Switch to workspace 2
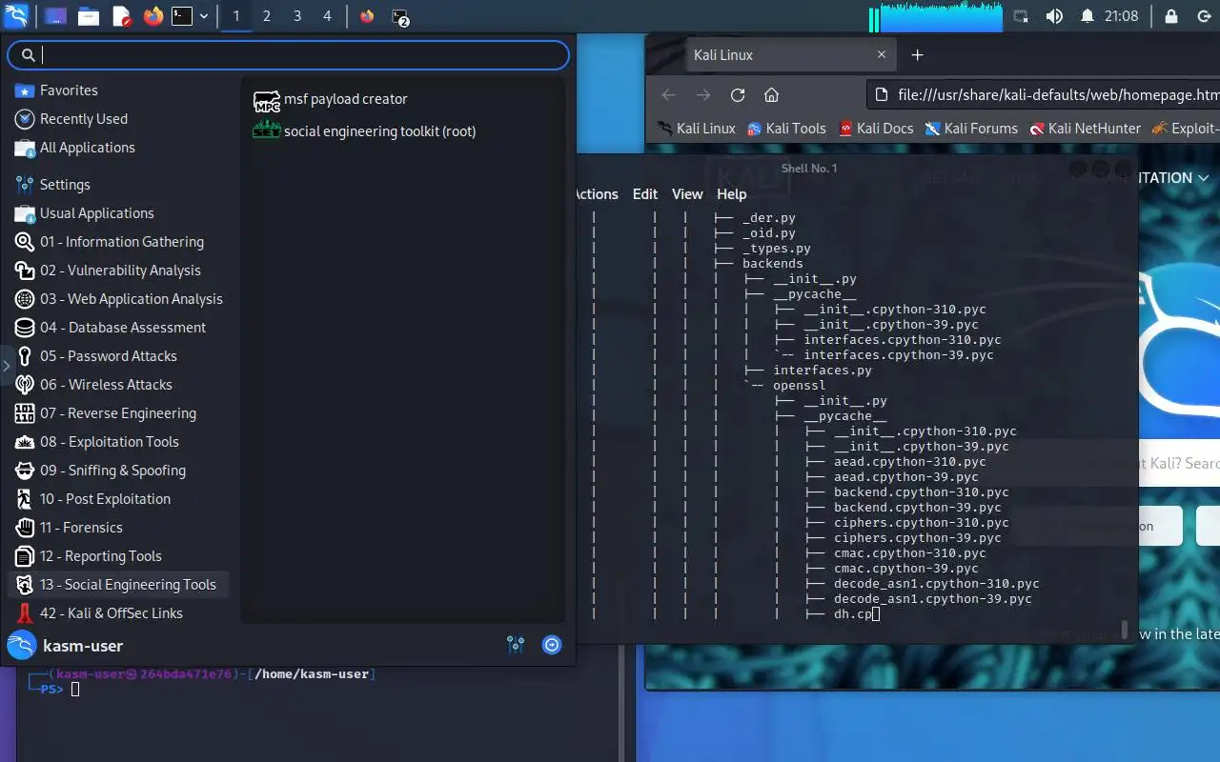The width and height of the screenshot is (1220, 762). 266,16
